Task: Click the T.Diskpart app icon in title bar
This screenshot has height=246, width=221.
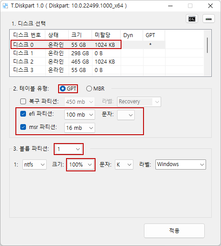Action: (x=5, y=6)
